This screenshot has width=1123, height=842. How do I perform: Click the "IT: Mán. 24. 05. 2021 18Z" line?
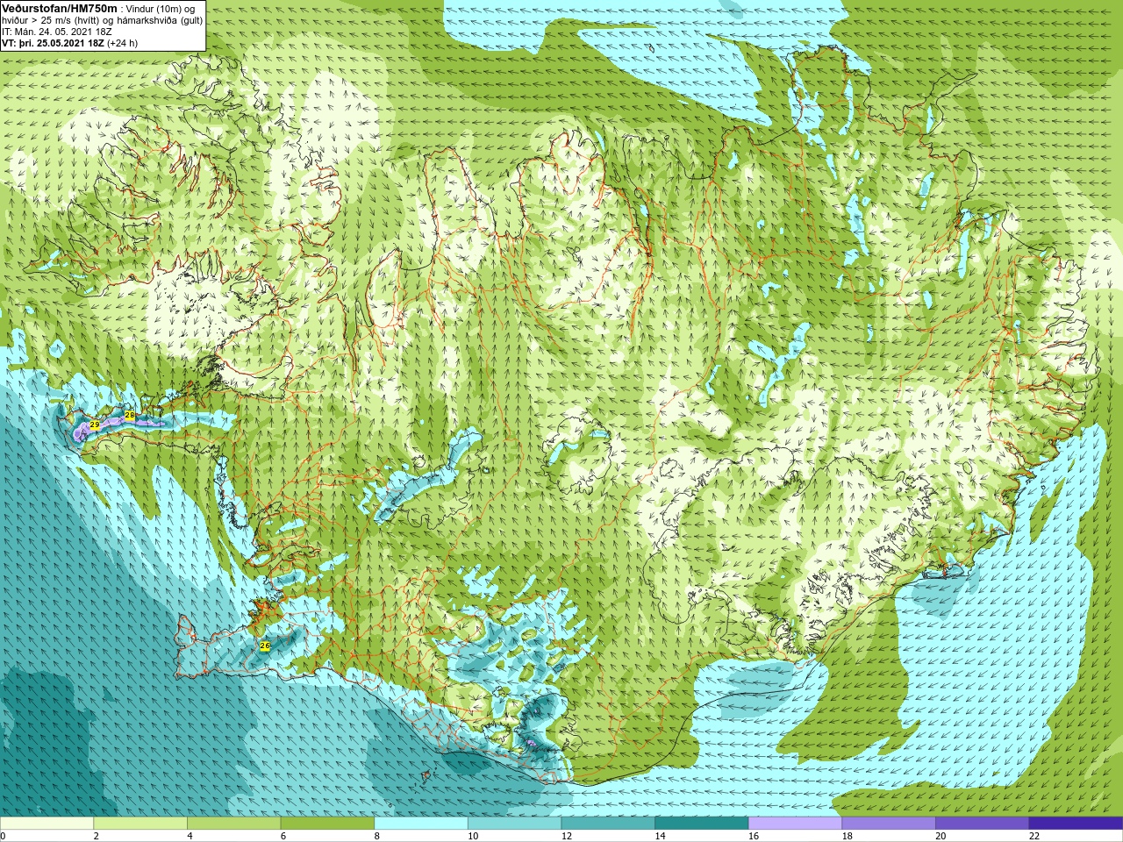pyautogui.click(x=57, y=32)
